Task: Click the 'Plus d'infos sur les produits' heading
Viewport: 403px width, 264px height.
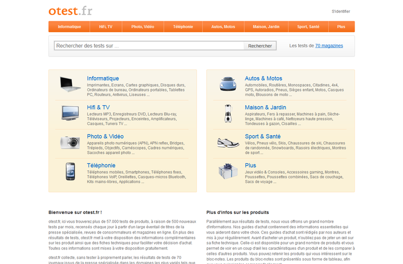Action: (x=237, y=212)
